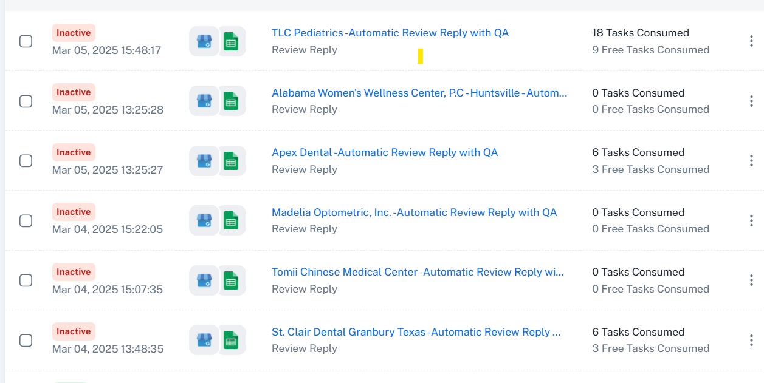The width and height of the screenshot is (764, 383).
Task: Open TLC Pediatrics Automatic Review Reply workflow
Action: [x=390, y=33]
